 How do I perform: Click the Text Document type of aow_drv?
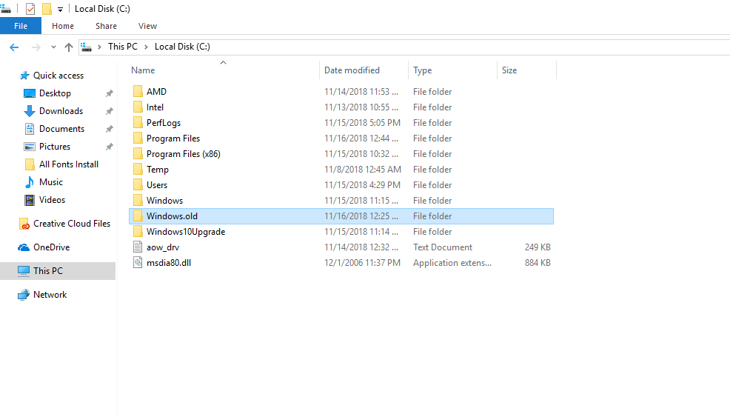[x=443, y=247]
